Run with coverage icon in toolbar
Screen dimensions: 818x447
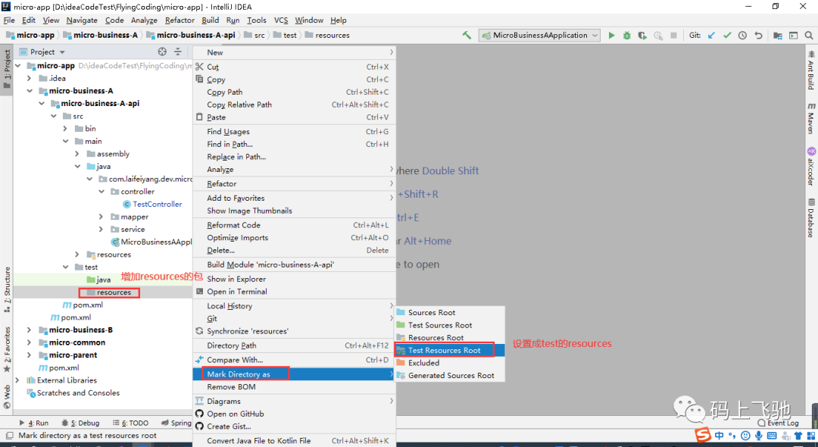[x=642, y=36]
